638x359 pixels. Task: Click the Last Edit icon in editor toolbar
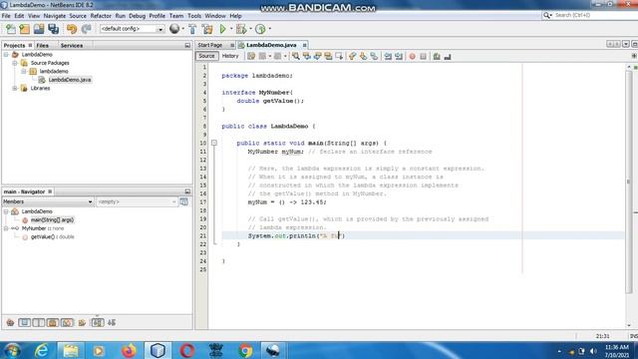251,56
